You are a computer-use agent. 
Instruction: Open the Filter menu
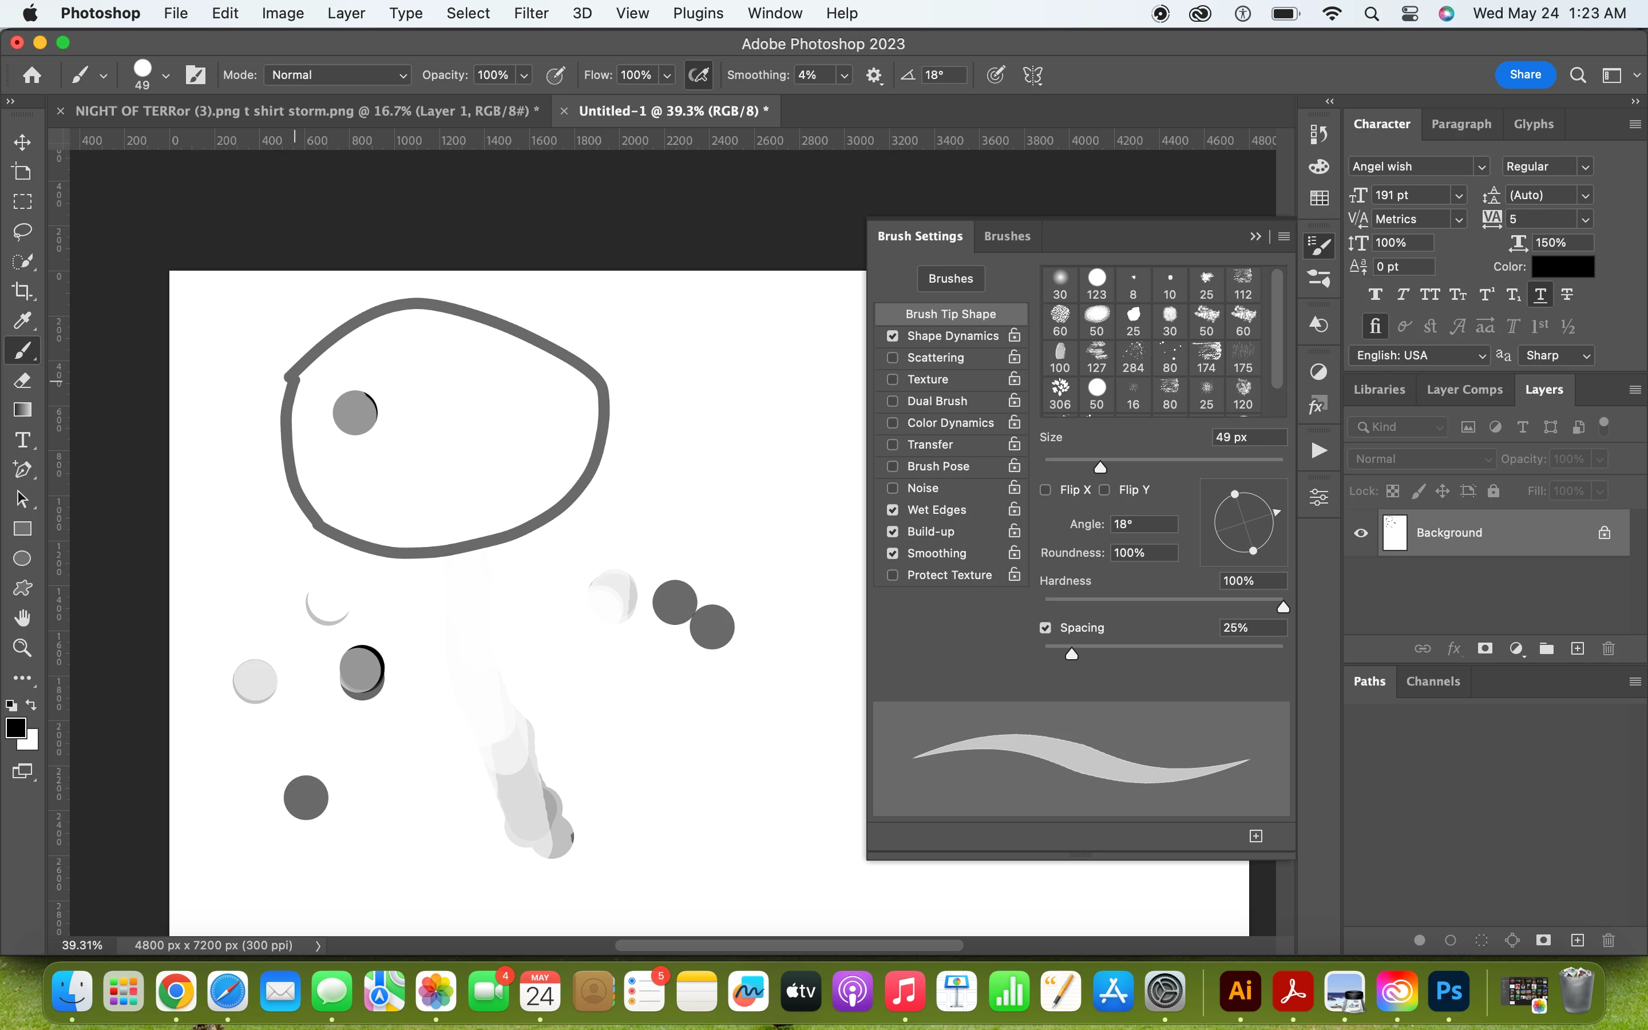pos(530,13)
